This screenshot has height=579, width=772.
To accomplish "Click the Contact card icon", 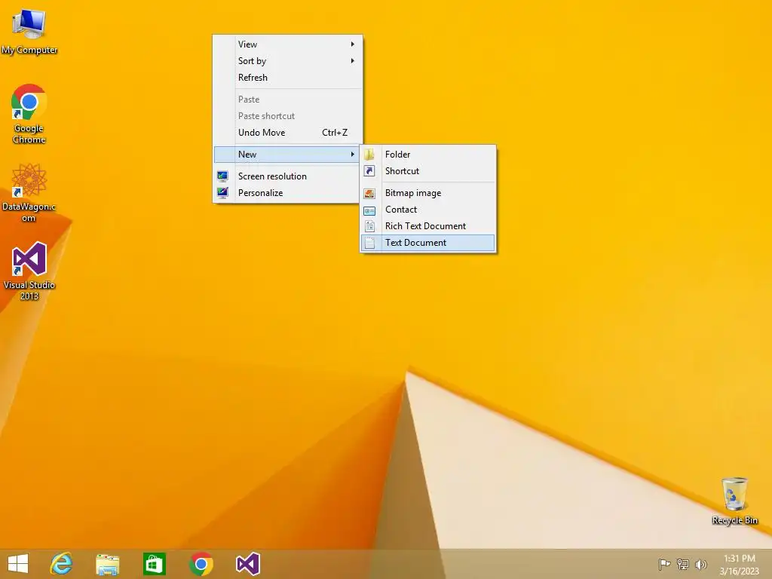I will click(x=369, y=210).
